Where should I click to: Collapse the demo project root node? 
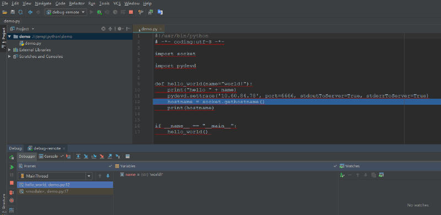(9, 36)
